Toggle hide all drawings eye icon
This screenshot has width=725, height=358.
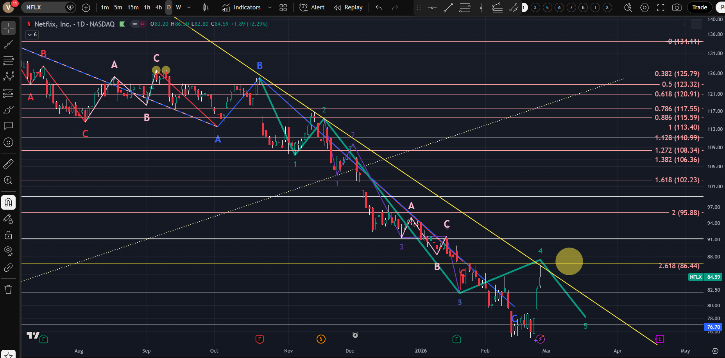coord(8,251)
